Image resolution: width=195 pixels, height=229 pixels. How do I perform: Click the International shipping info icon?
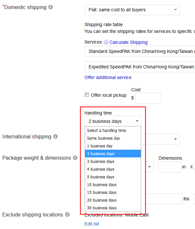click(55, 136)
